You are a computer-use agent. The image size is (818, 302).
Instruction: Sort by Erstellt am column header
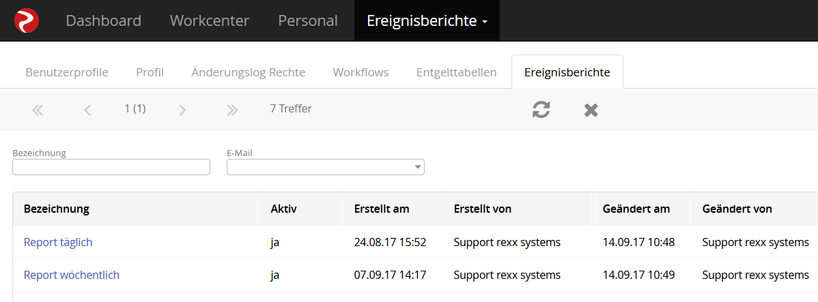pos(382,209)
